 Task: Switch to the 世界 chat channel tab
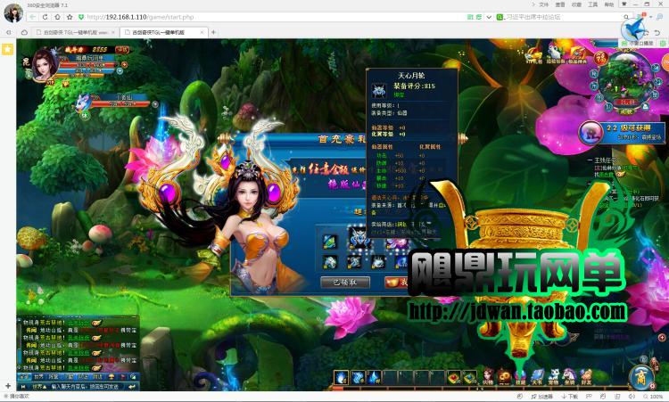tap(40, 377)
